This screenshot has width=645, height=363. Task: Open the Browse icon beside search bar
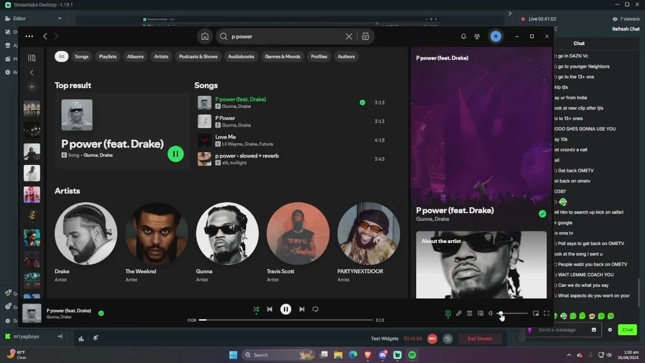(x=366, y=36)
